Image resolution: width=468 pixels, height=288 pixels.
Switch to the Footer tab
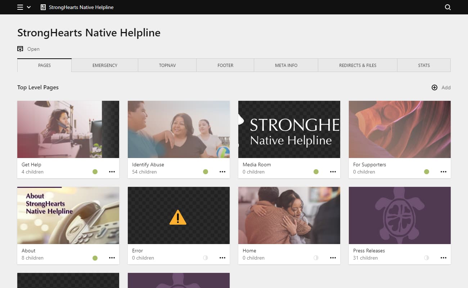click(225, 65)
